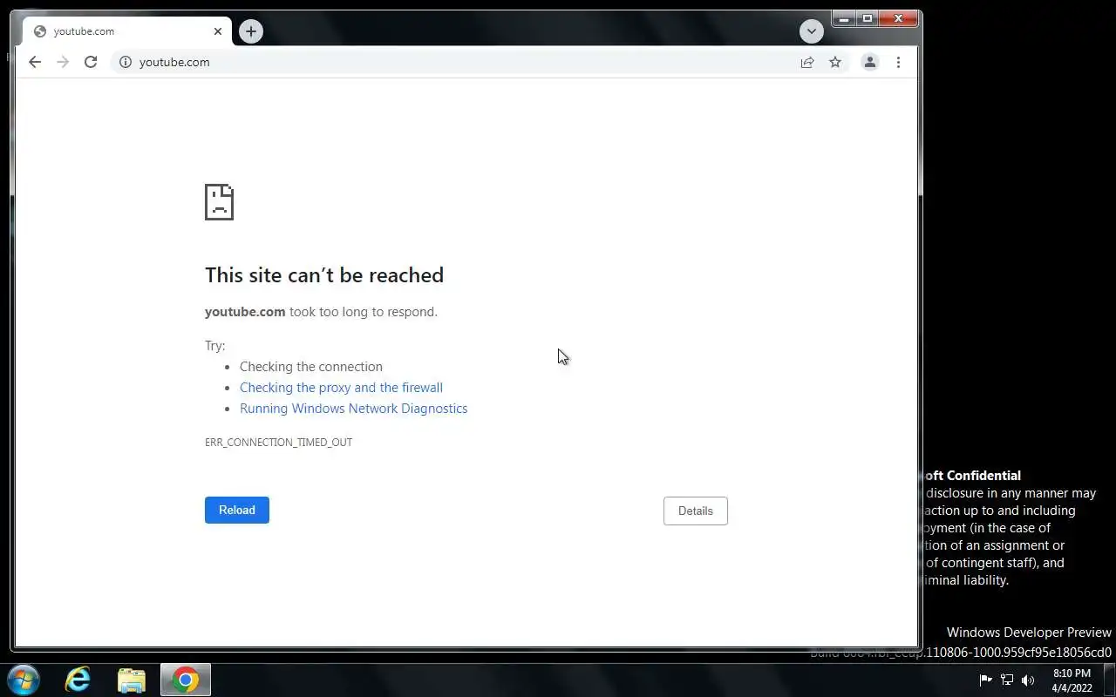Click the network tray icon
Screen dimensions: 1116x697
point(1007,680)
